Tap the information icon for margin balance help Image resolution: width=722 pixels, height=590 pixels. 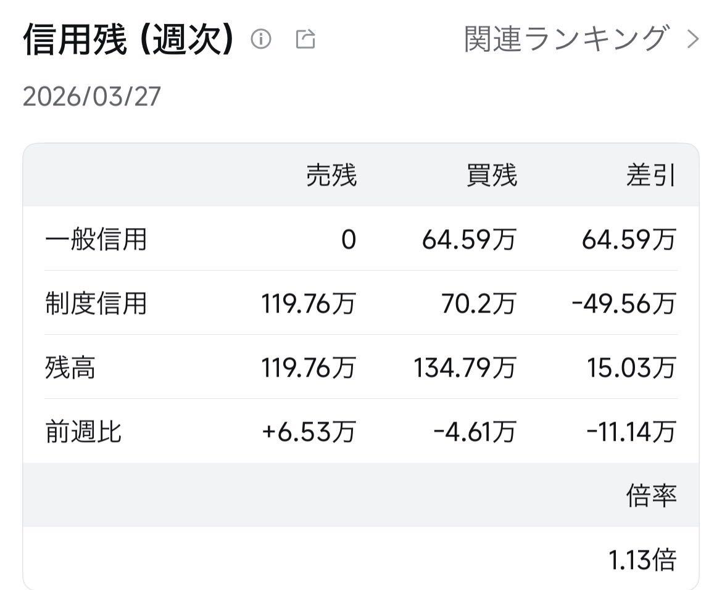pos(262,39)
